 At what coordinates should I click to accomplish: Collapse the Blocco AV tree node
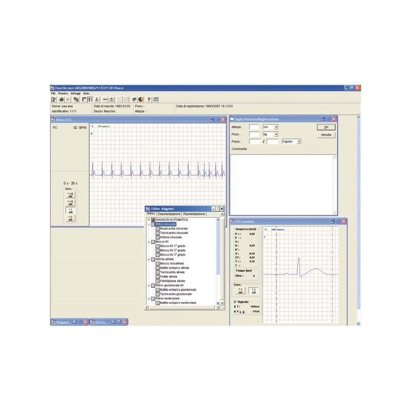click(x=148, y=241)
